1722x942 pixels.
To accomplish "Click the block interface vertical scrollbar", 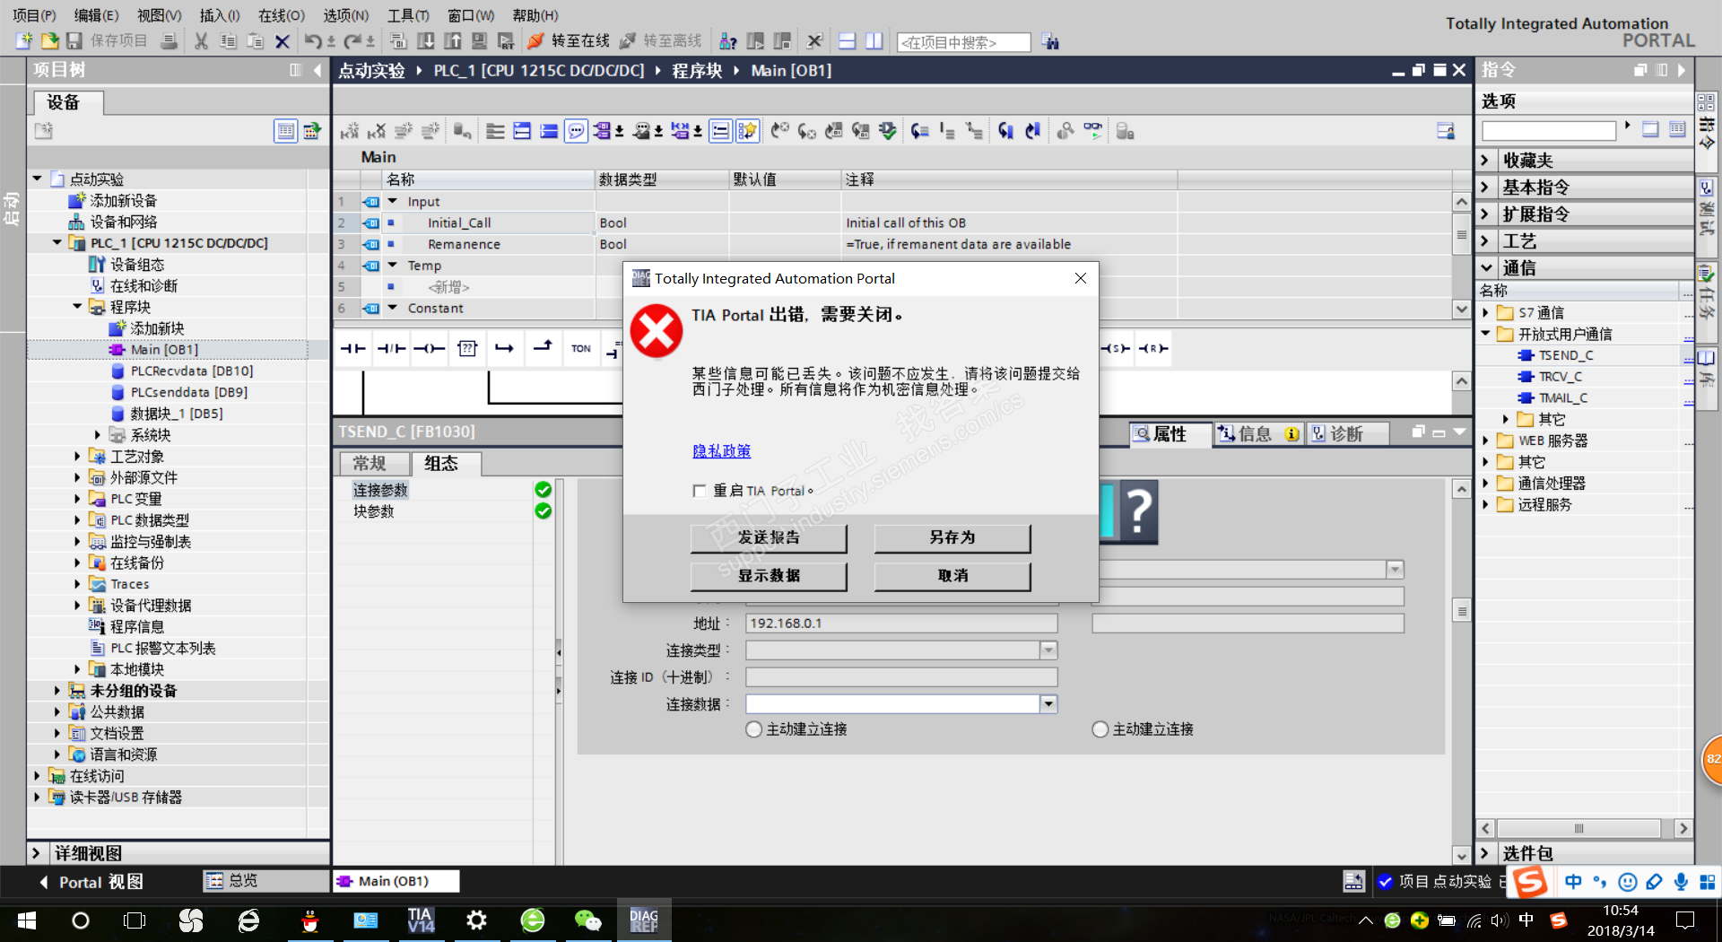I will pyautogui.click(x=1462, y=255).
